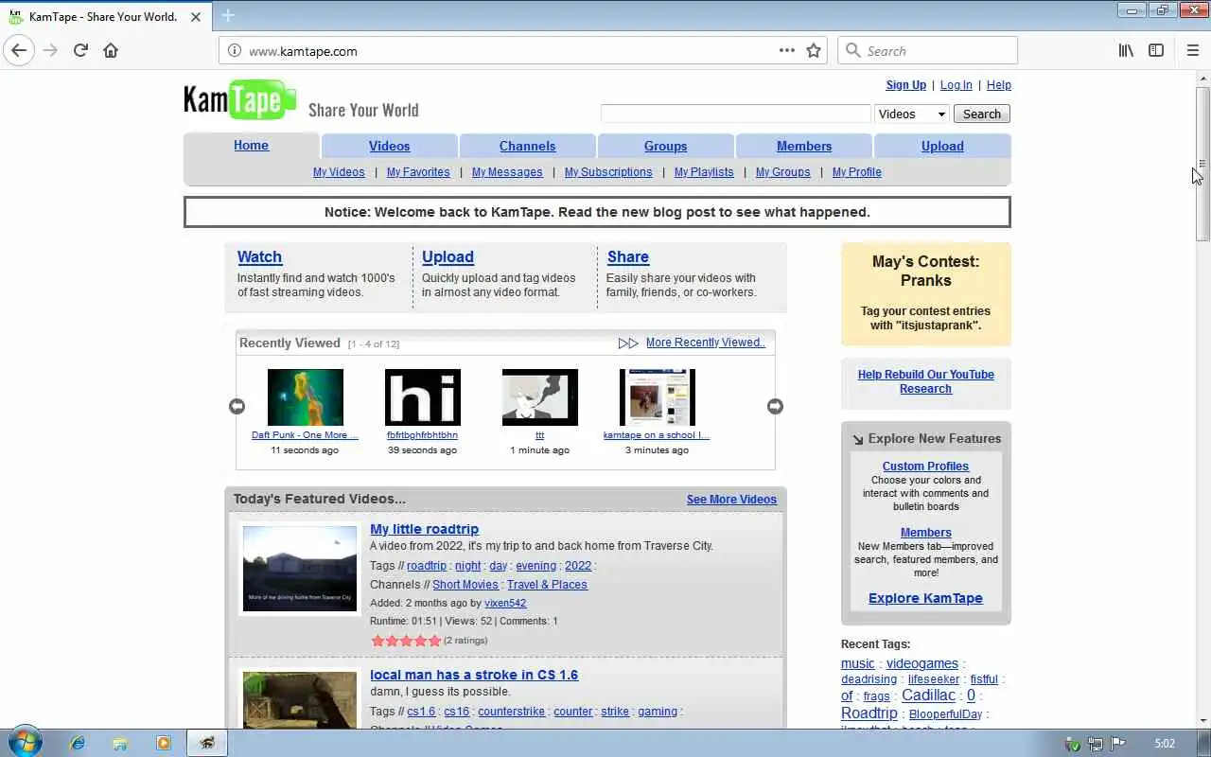Click the Sign Up link

click(x=906, y=85)
